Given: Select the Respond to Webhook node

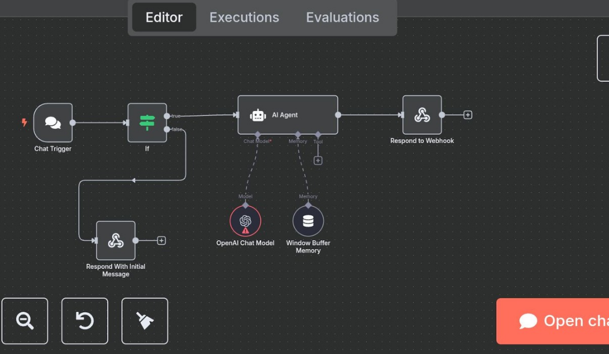Looking at the screenshot, I should coord(422,114).
